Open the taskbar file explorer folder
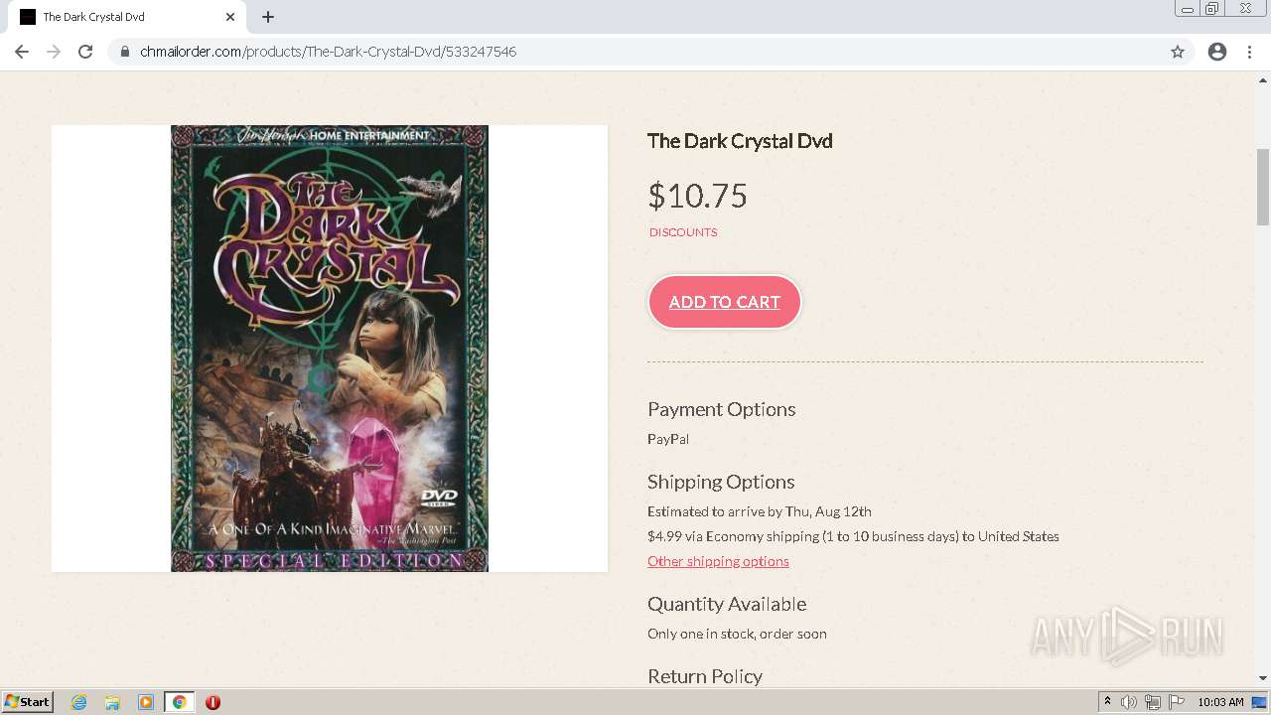This screenshot has height=715, width=1271. pos(112,702)
